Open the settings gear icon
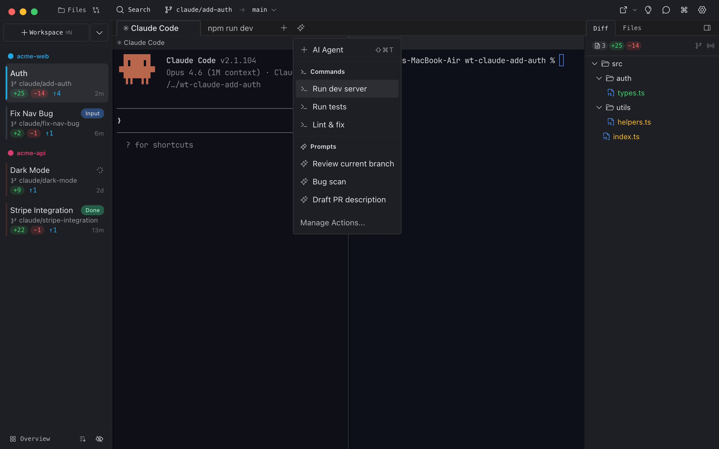The height and width of the screenshot is (449, 719). coord(702,10)
